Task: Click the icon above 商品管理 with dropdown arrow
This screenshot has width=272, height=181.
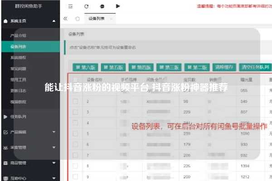Action: click(x=5, y=148)
